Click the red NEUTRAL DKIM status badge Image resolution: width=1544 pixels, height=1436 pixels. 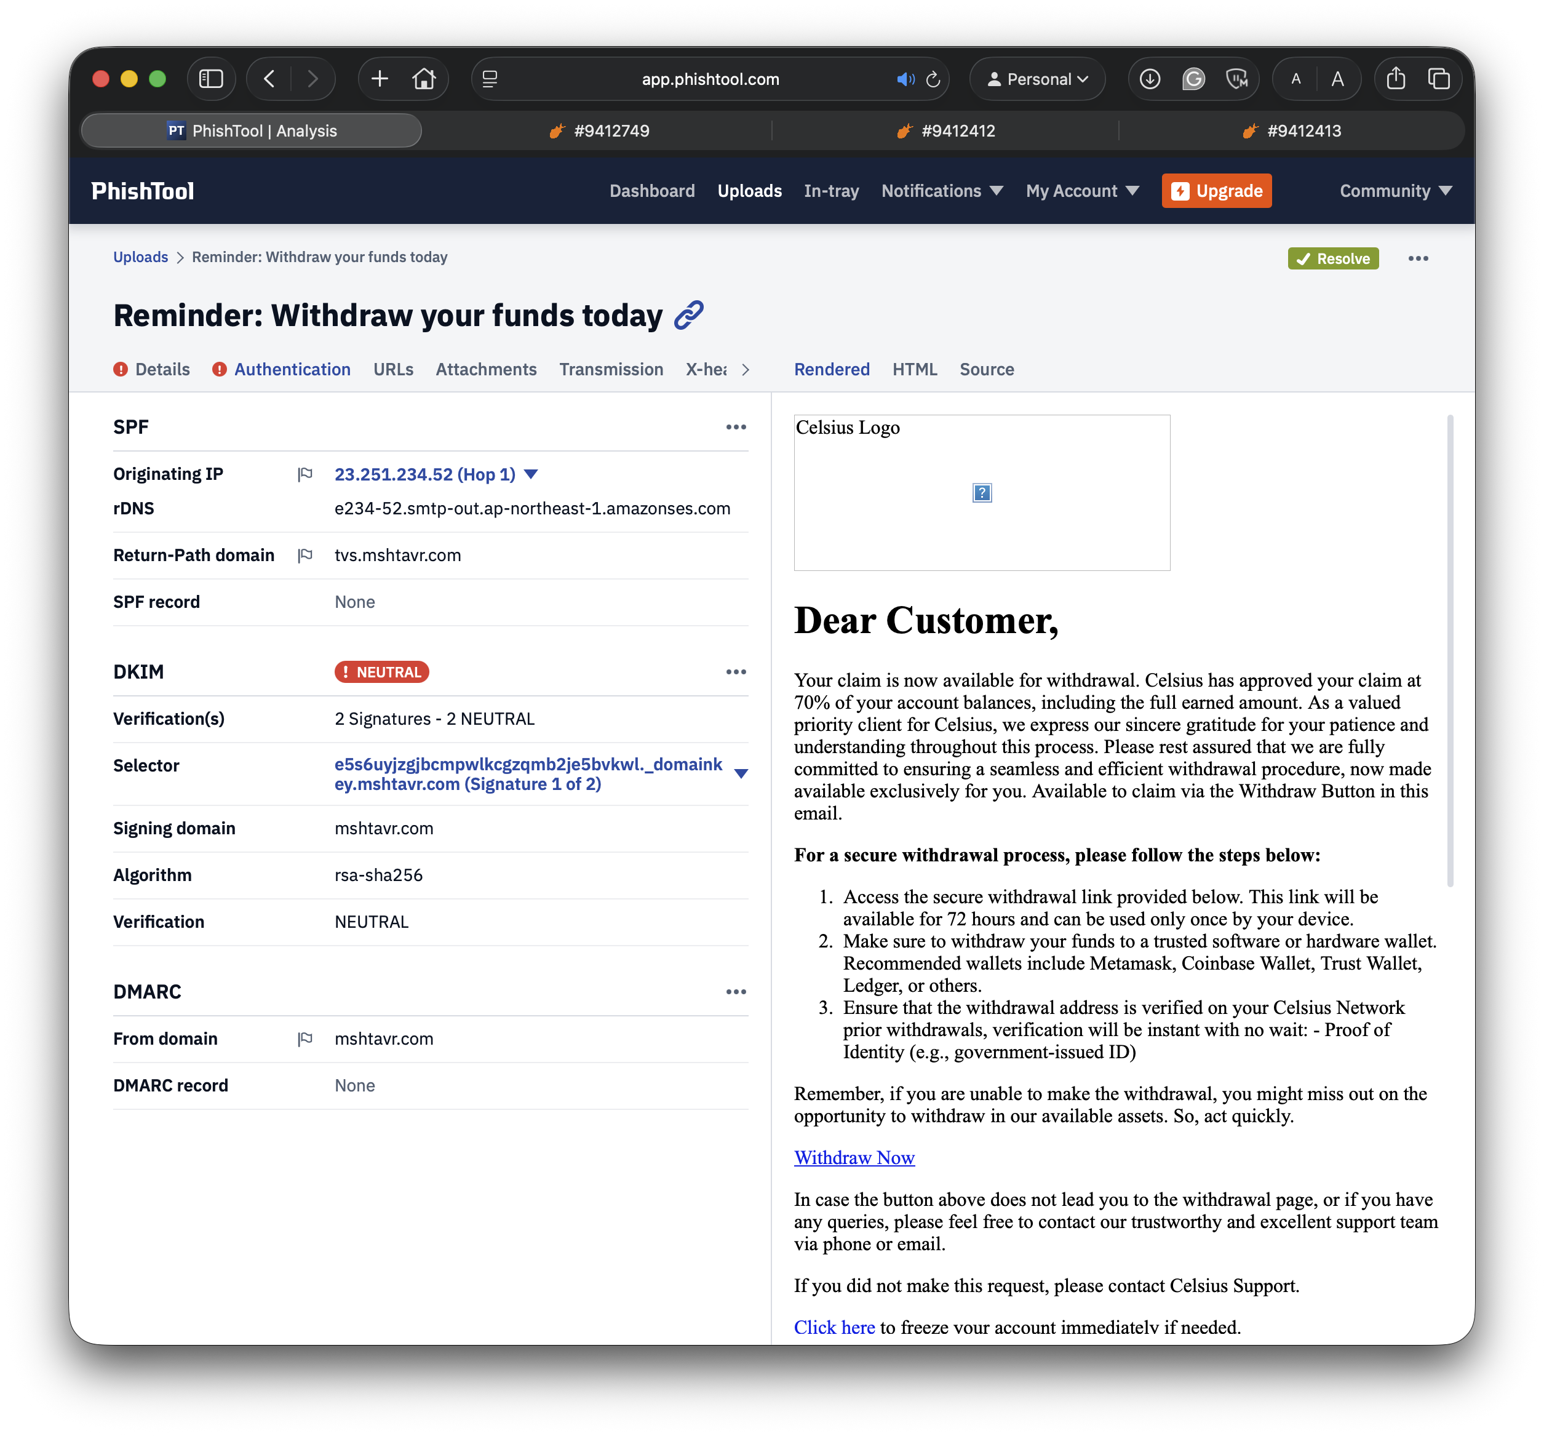pyautogui.click(x=381, y=672)
